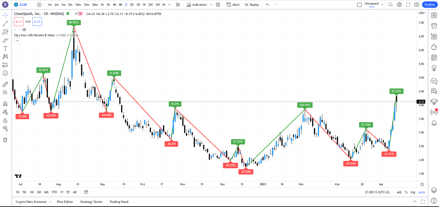Viewport: 439px width, 207px height.
Task: Collapse the bottom panel chevron
Action: [414, 202]
